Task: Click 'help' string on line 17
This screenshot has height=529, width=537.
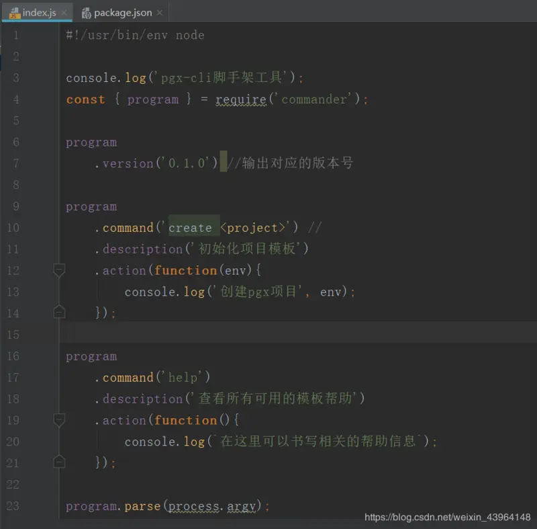Action: (x=183, y=378)
